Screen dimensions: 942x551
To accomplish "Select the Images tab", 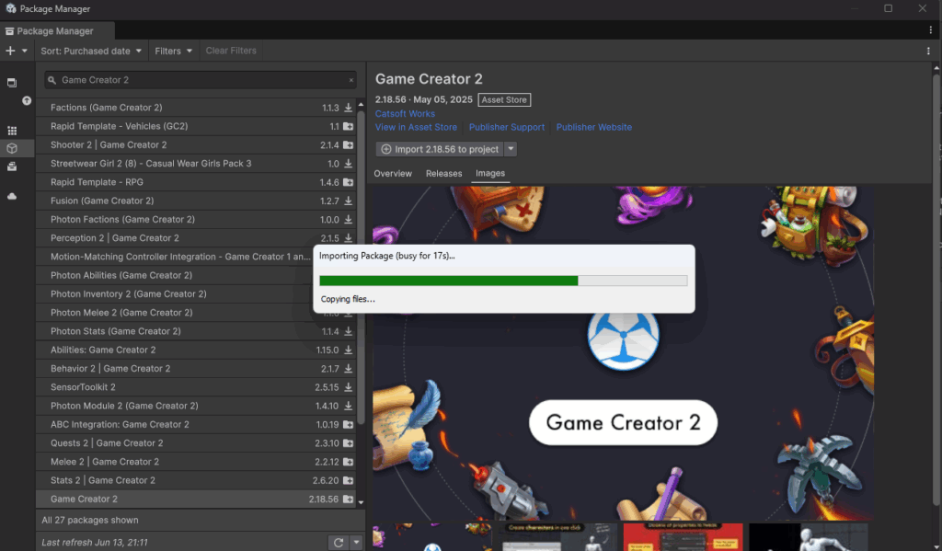I will (490, 173).
